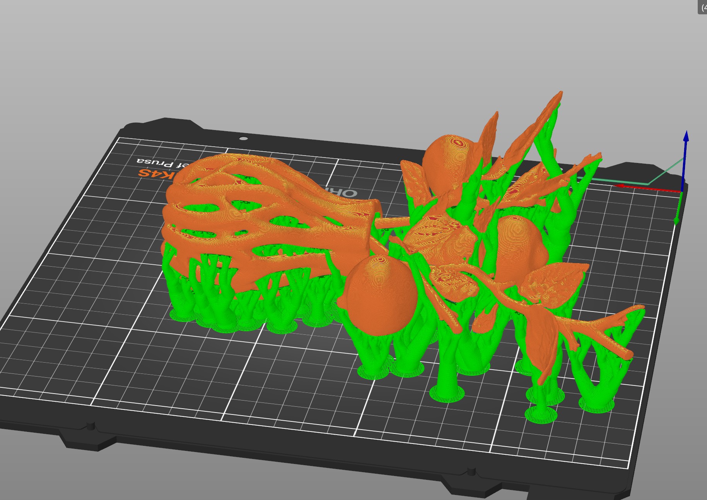This screenshot has width=707, height=500.
Task: Click the small round hole on bed edge
Action: click(x=243, y=139)
